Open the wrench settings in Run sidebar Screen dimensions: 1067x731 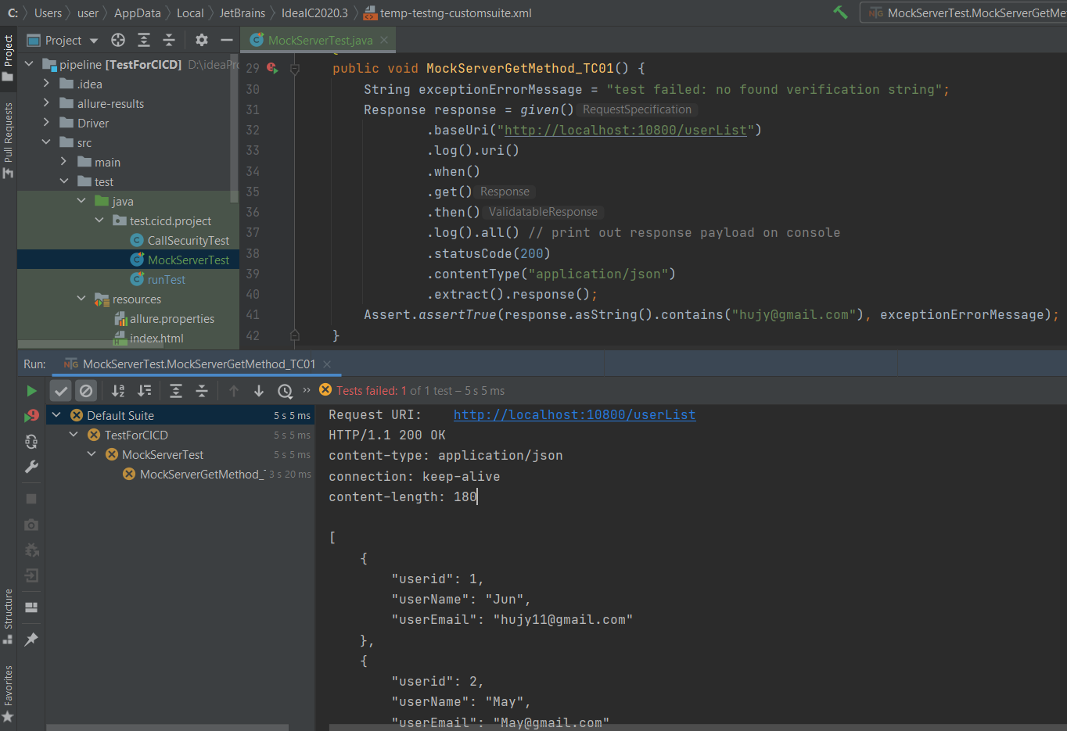(31, 467)
